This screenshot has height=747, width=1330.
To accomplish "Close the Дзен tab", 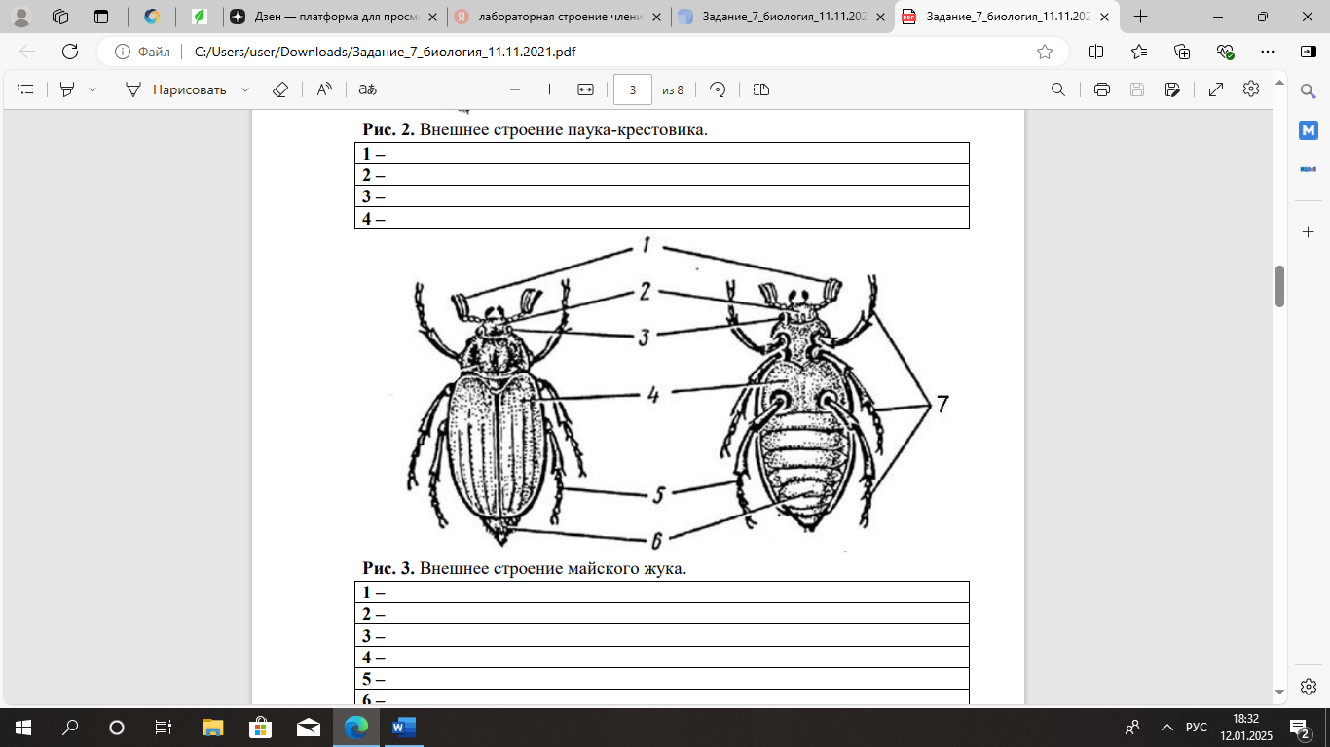I will [x=432, y=17].
